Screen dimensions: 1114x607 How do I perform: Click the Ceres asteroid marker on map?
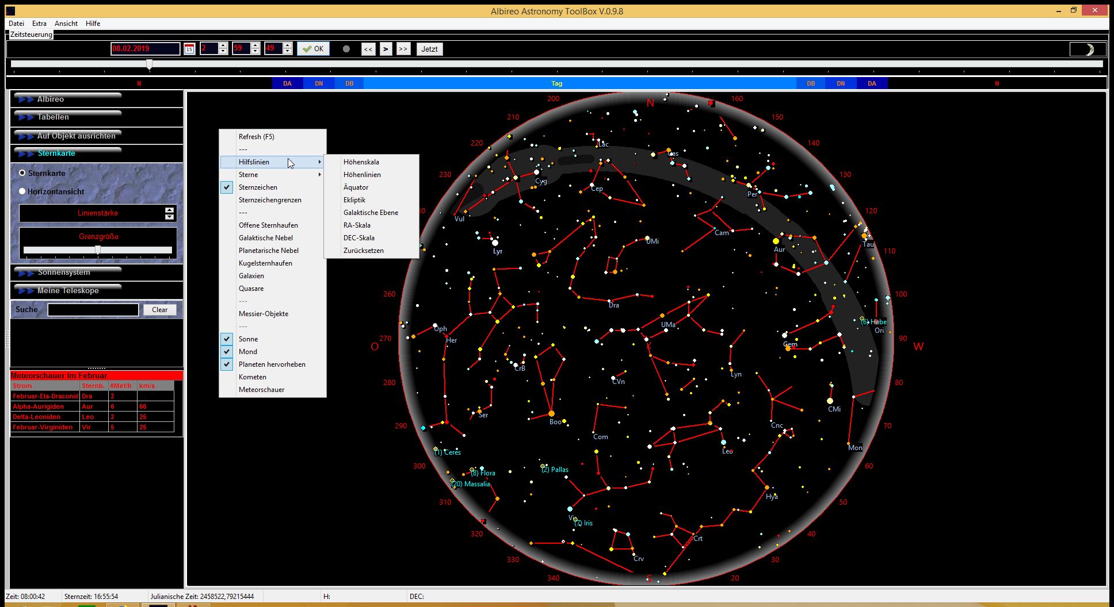tap(436, 450)
